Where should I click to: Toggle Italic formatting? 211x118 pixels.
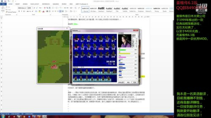pyautogui.click(x=21, y=11)
